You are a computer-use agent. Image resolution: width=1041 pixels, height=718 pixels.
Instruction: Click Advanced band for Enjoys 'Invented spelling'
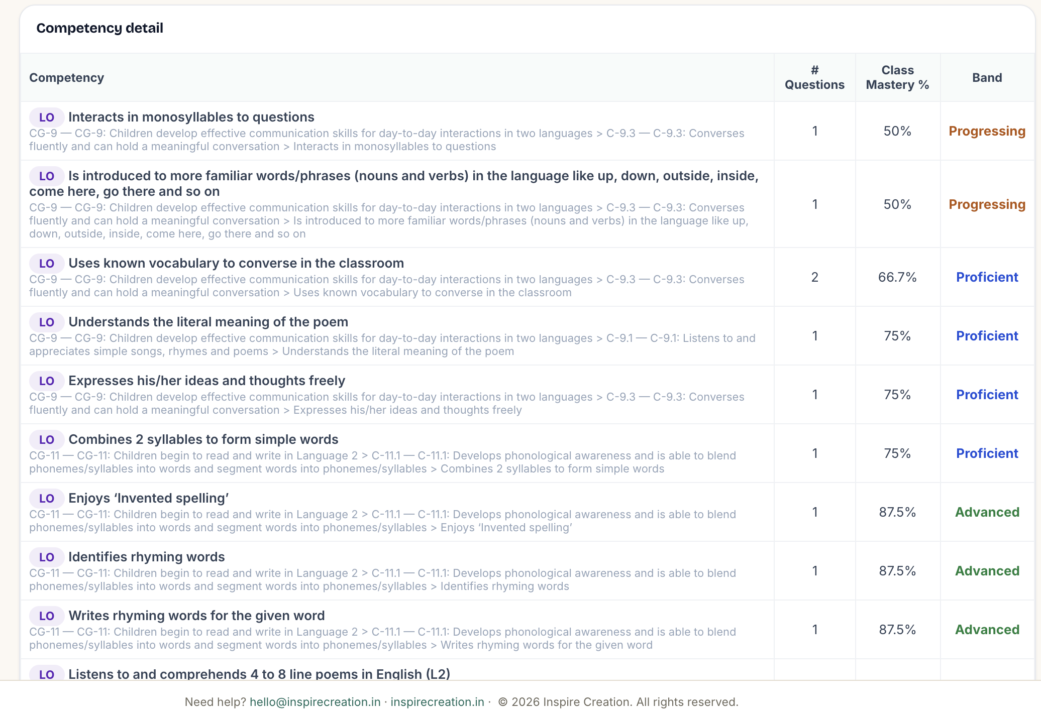(x=987, y=512)
